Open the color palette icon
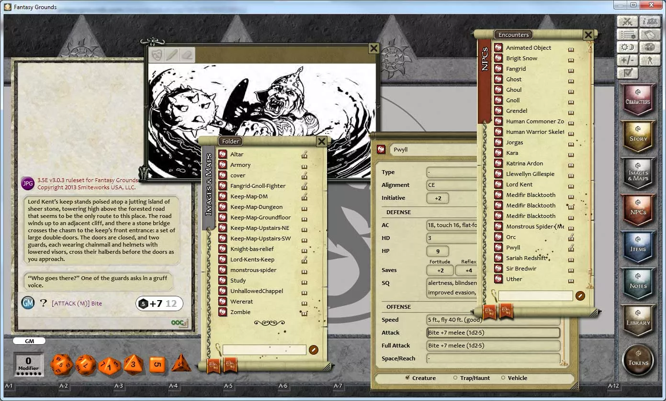This screenshot has height=401, width=666. coord(650,47)
